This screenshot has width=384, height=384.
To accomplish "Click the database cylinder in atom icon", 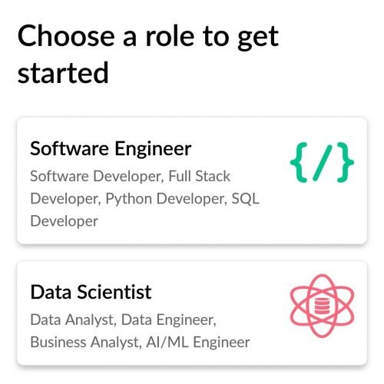I will pyautogui.click(x=321, y=306).
